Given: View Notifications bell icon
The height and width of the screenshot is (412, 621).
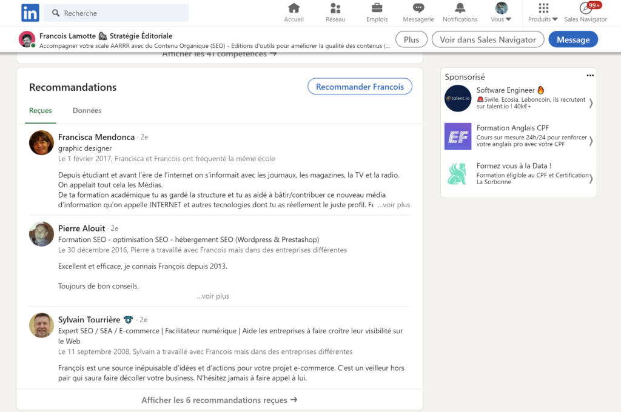Looking at the screenshot, I should pos(460,8).
